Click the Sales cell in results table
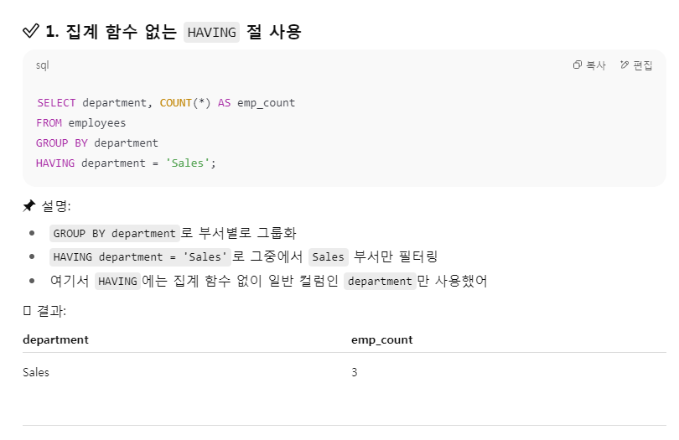 click(x=36, y=372)
